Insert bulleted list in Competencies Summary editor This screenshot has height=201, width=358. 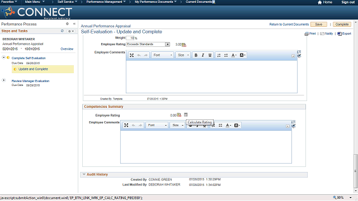[220, 125]
